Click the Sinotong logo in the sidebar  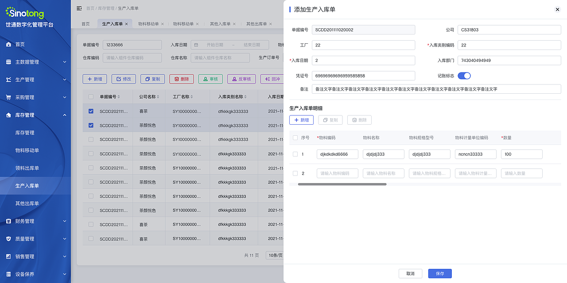(25, 12)
